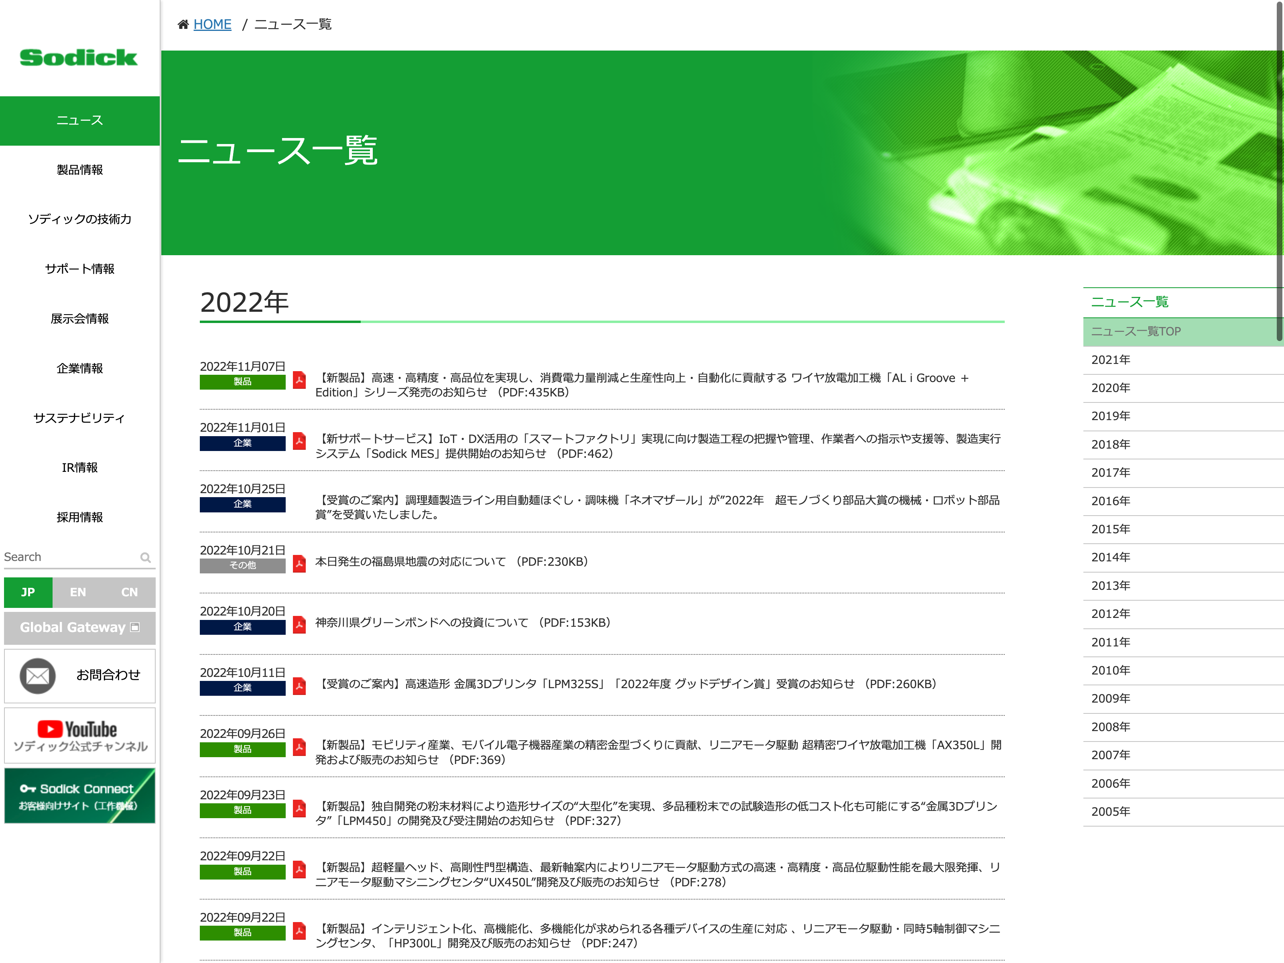
Task: Open the 製品情報 menu item
Action: (x=79, y=170)
